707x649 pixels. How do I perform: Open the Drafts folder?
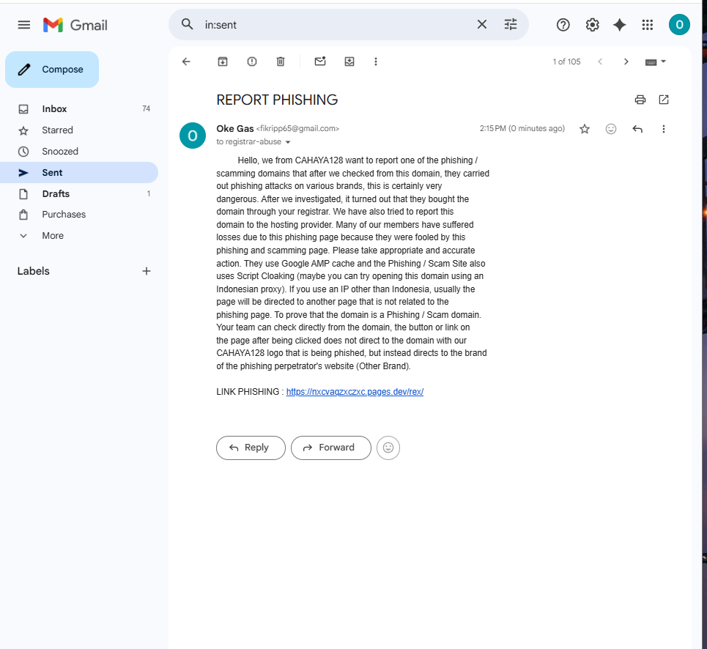click(79, 194)
